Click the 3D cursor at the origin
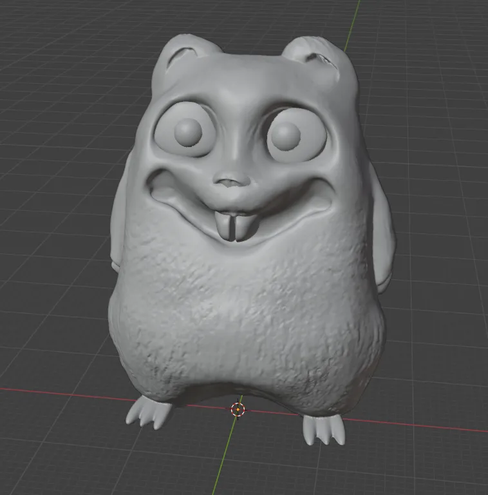Viewport: 488px width, 495px height. 238,409
